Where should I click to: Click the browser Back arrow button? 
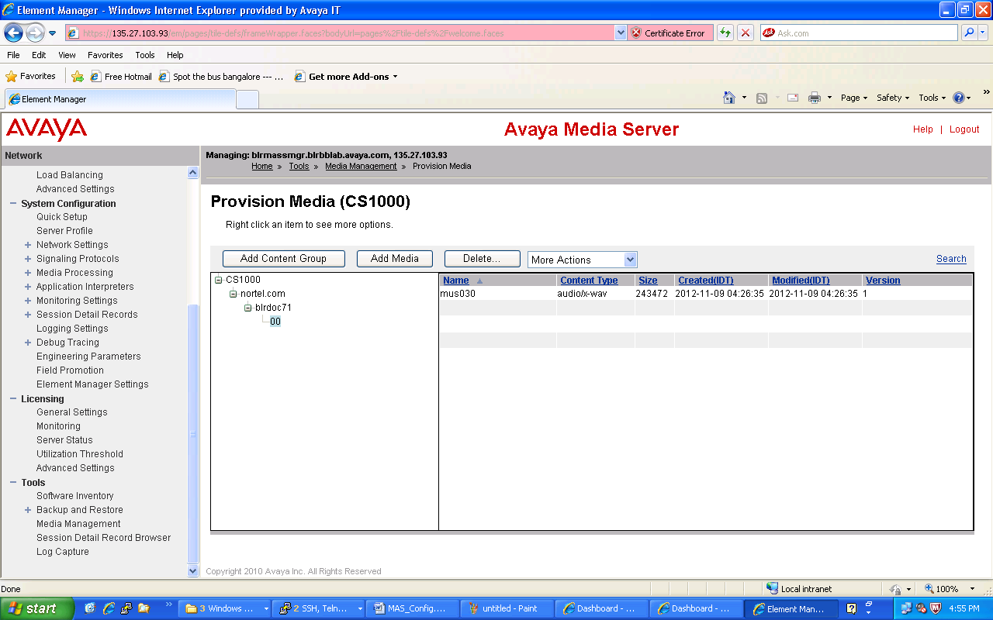point(13,33)
